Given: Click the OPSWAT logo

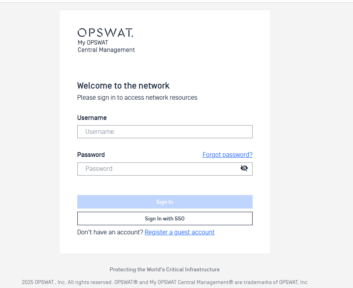Looking at the screenshot, I should point(106,33).
